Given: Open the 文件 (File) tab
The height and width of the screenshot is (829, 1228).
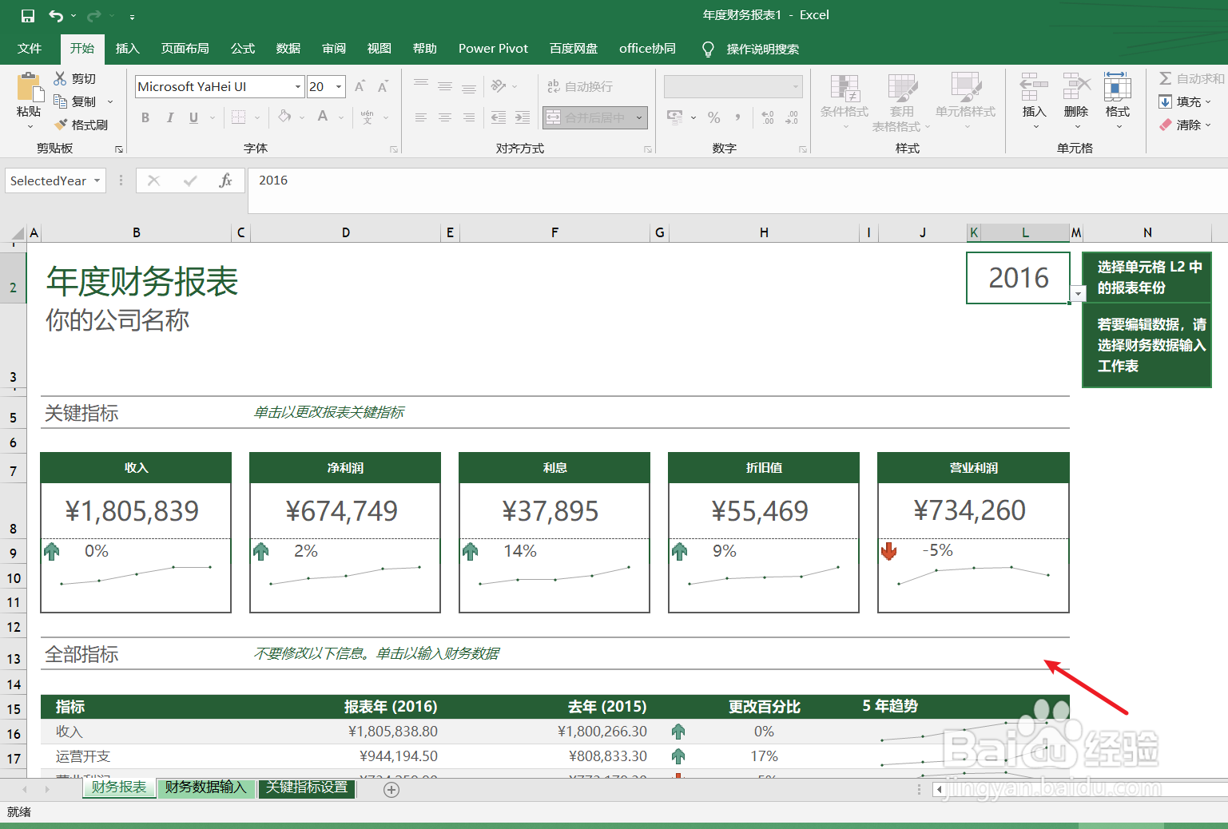Looking at the screenshot, I should pyautogui.click(x=30, y=49).
